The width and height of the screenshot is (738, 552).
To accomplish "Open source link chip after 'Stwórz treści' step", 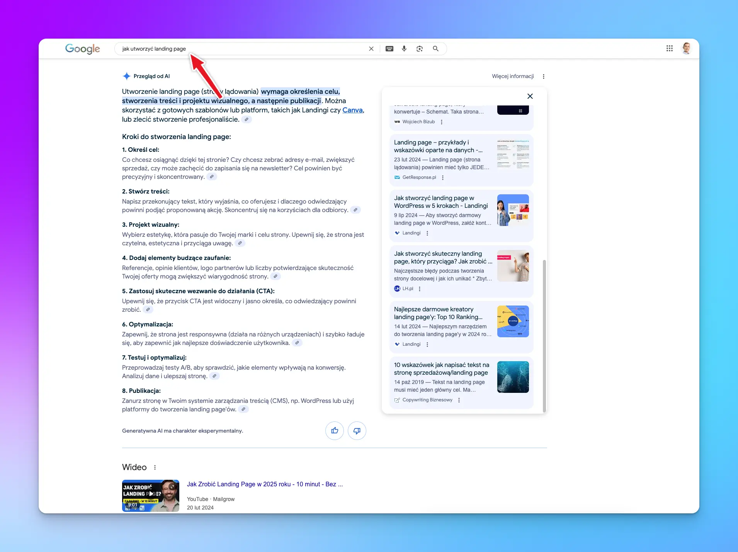I will point(355,210).
